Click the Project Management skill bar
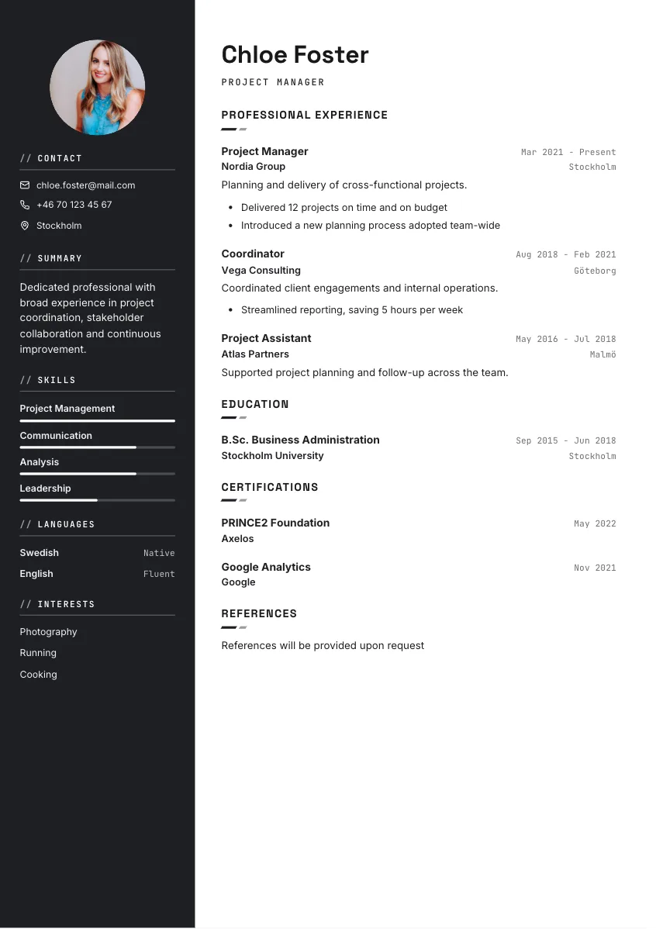Screen dimensions: 656x929 tap(97, 421)
